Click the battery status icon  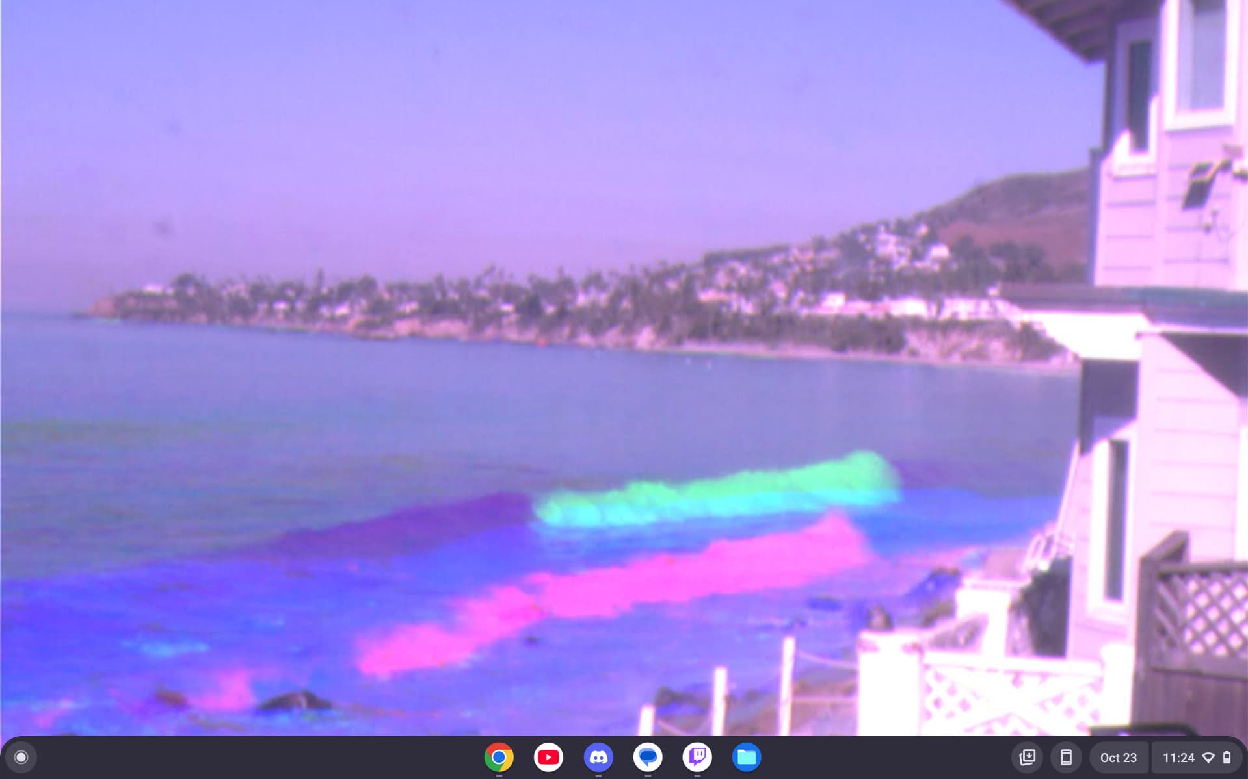click(1227, 758)
